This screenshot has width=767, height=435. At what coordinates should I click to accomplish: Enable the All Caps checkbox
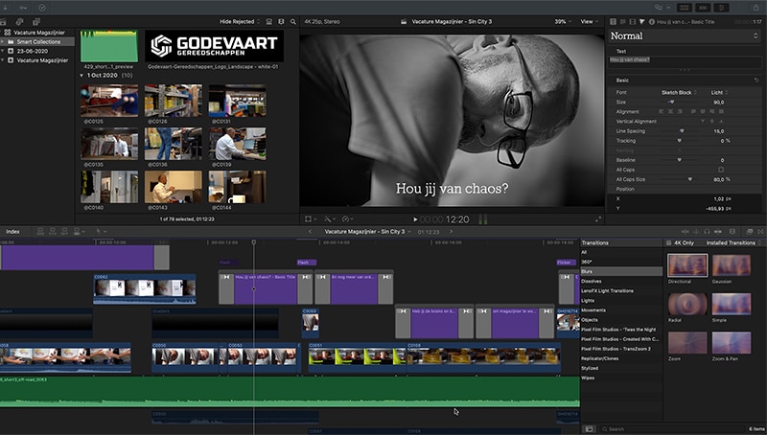pos(721,170)
